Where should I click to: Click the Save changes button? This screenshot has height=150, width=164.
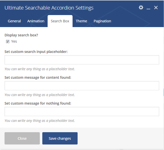coord(60,138)
